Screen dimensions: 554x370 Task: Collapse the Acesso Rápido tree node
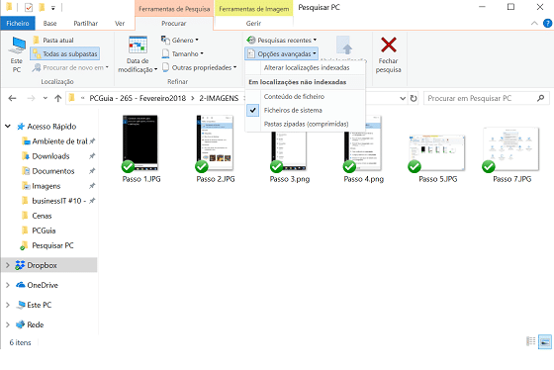(8, 127)
